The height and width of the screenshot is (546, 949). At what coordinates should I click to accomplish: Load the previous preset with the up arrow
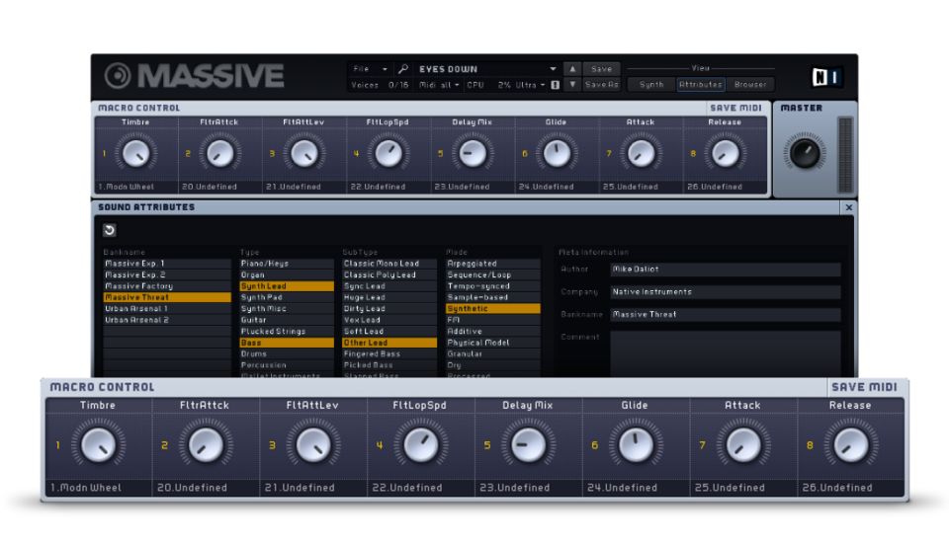point(572,69)
